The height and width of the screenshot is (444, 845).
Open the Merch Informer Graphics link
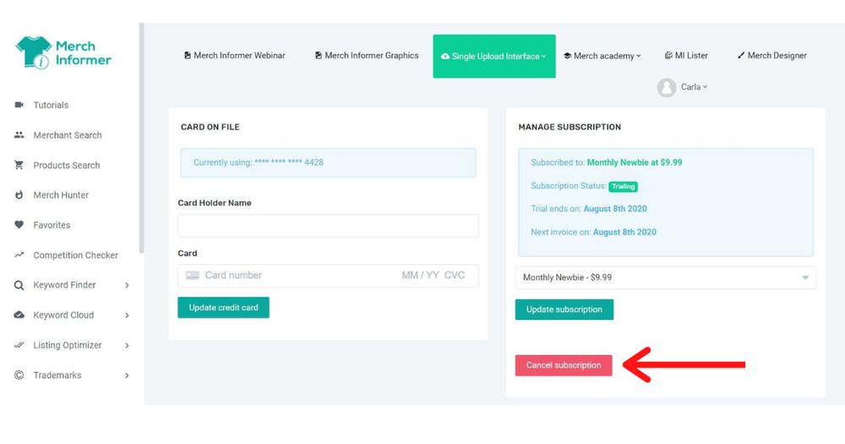(367, 55)
